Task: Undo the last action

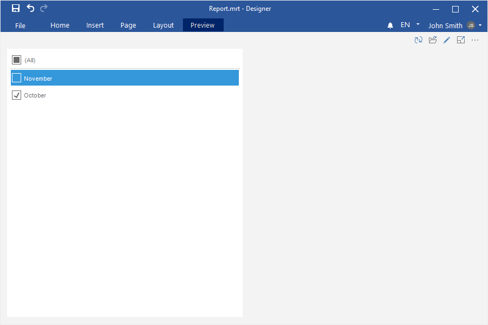Action: (30, 8)
